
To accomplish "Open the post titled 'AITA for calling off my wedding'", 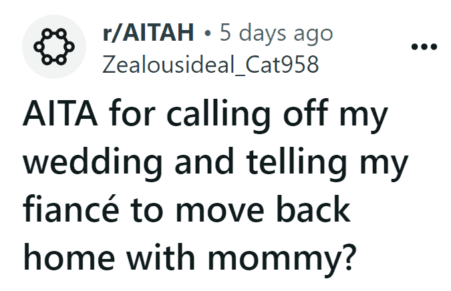I will click(x=215, y=186).
